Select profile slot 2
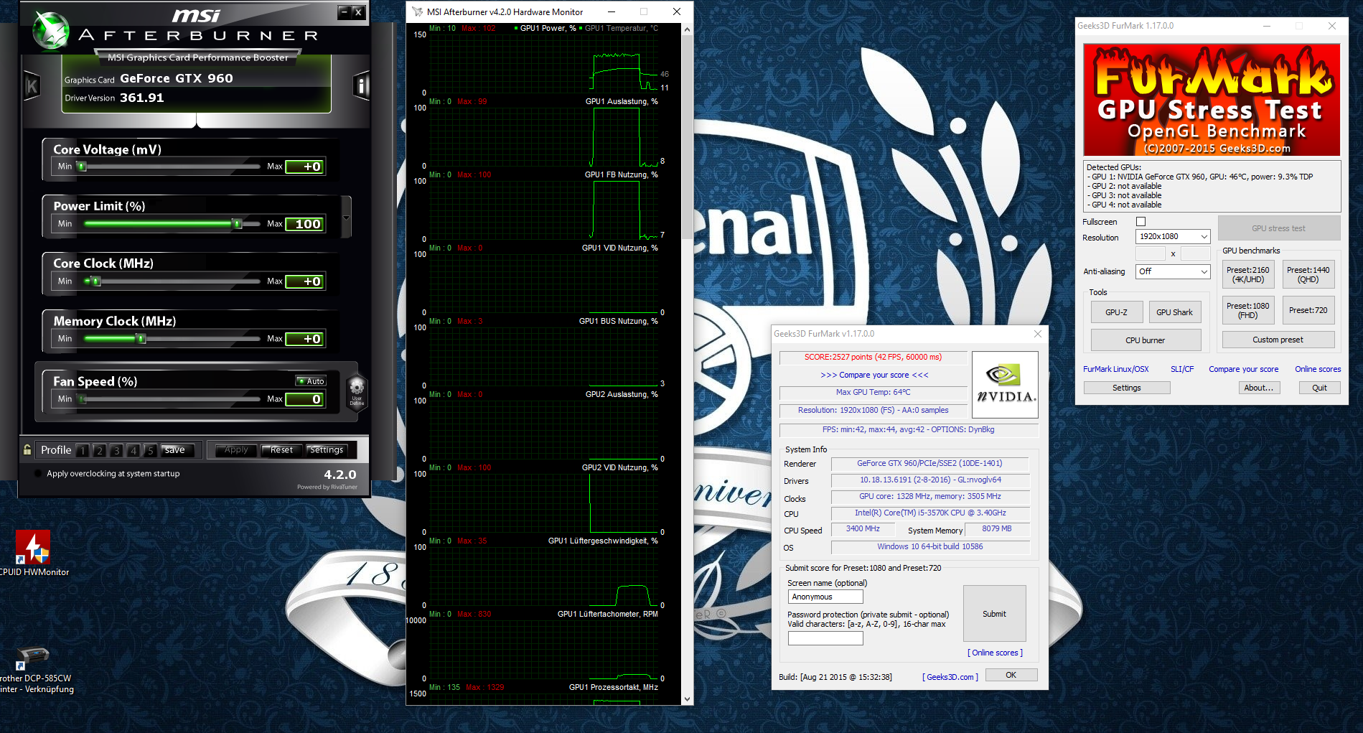Image resolution: width=1363 pixels, height=733 pixels. (x=99, y=450)
